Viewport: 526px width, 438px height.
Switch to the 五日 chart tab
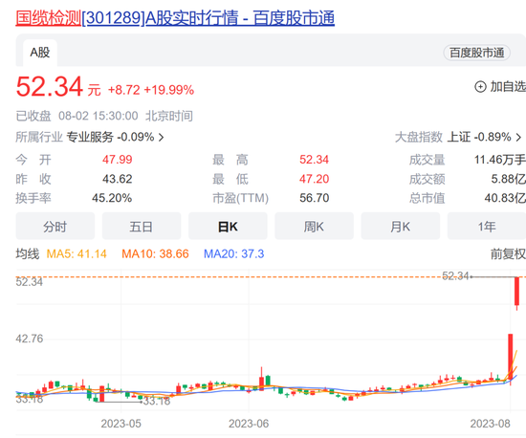pyautogui.click(x=142, y=227)
